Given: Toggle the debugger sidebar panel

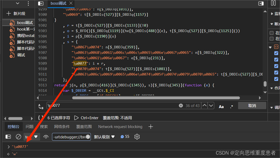Looking at the screenshot, I should pyautogui.click(x=261, y=3).
